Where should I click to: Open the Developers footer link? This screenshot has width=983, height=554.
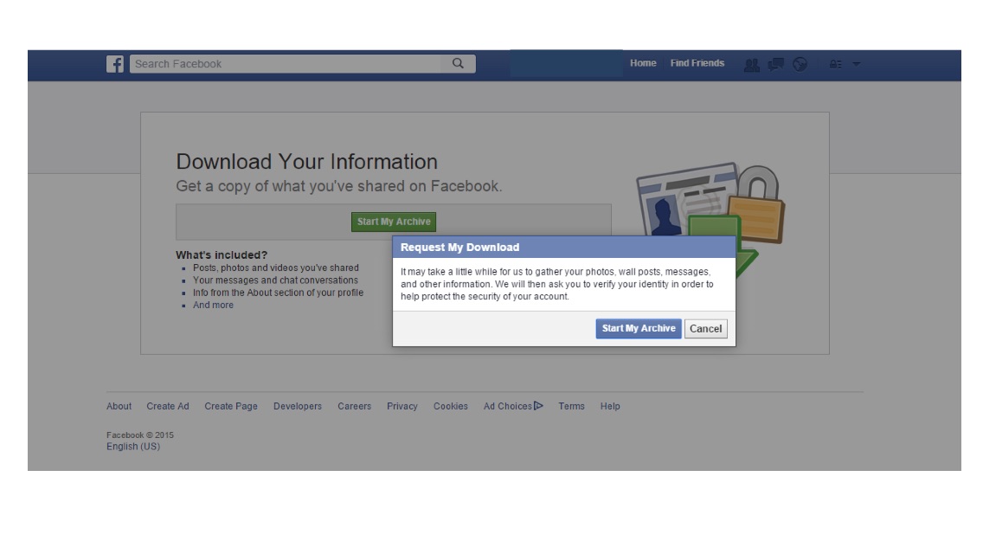click(298, 406)
